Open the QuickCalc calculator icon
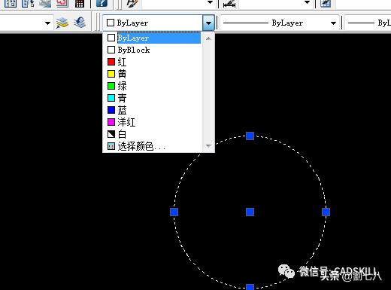The height and width of the screenshot is (290, 391). (x=80, y=3)
